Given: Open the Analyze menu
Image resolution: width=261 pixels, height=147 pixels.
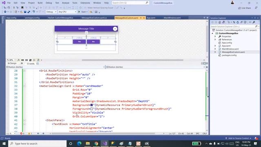Looking at the screenshot, I should [x=66, y=3].
